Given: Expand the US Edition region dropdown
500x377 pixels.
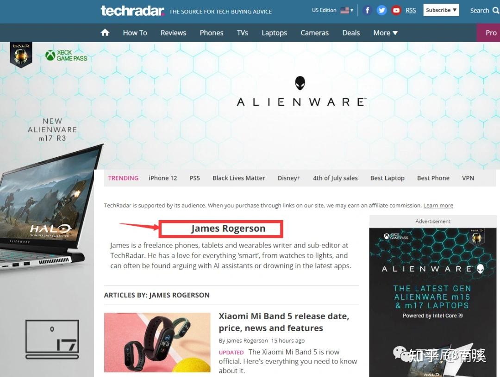Looking at the screenshot, I should [332, 10].
